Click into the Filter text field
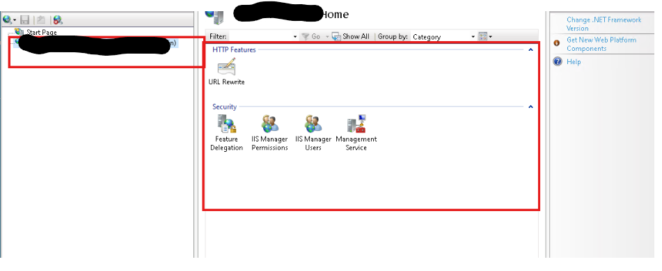This screenshot has width=662, height=271. (x=260, y=37)
